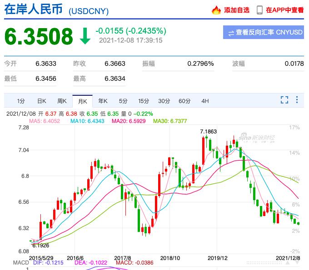
Task: Switch to the 1分 chart tab
Action: click(21, 101)
